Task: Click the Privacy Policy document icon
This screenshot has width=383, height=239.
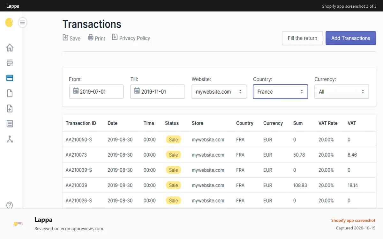Action: point(115,37)
